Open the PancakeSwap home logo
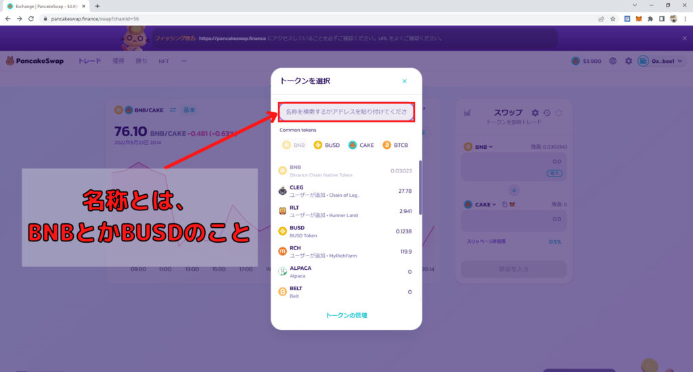 click(x=35, y=61)
